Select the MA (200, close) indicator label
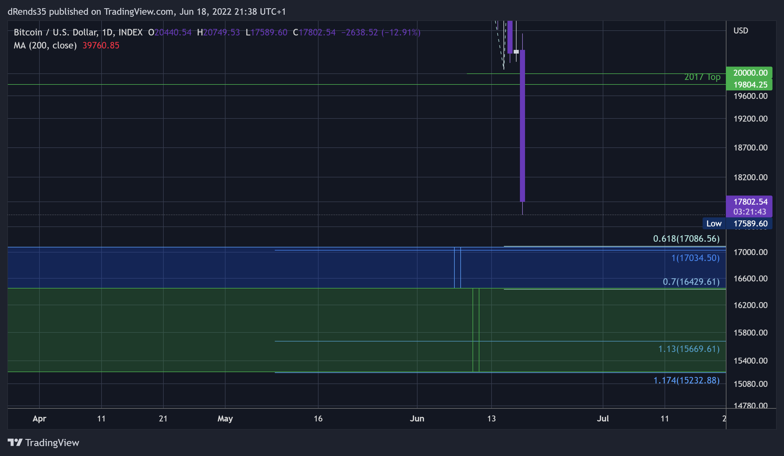Image resolution: width=784 pixels, height=456 pixels. click(x=45, y=45)
